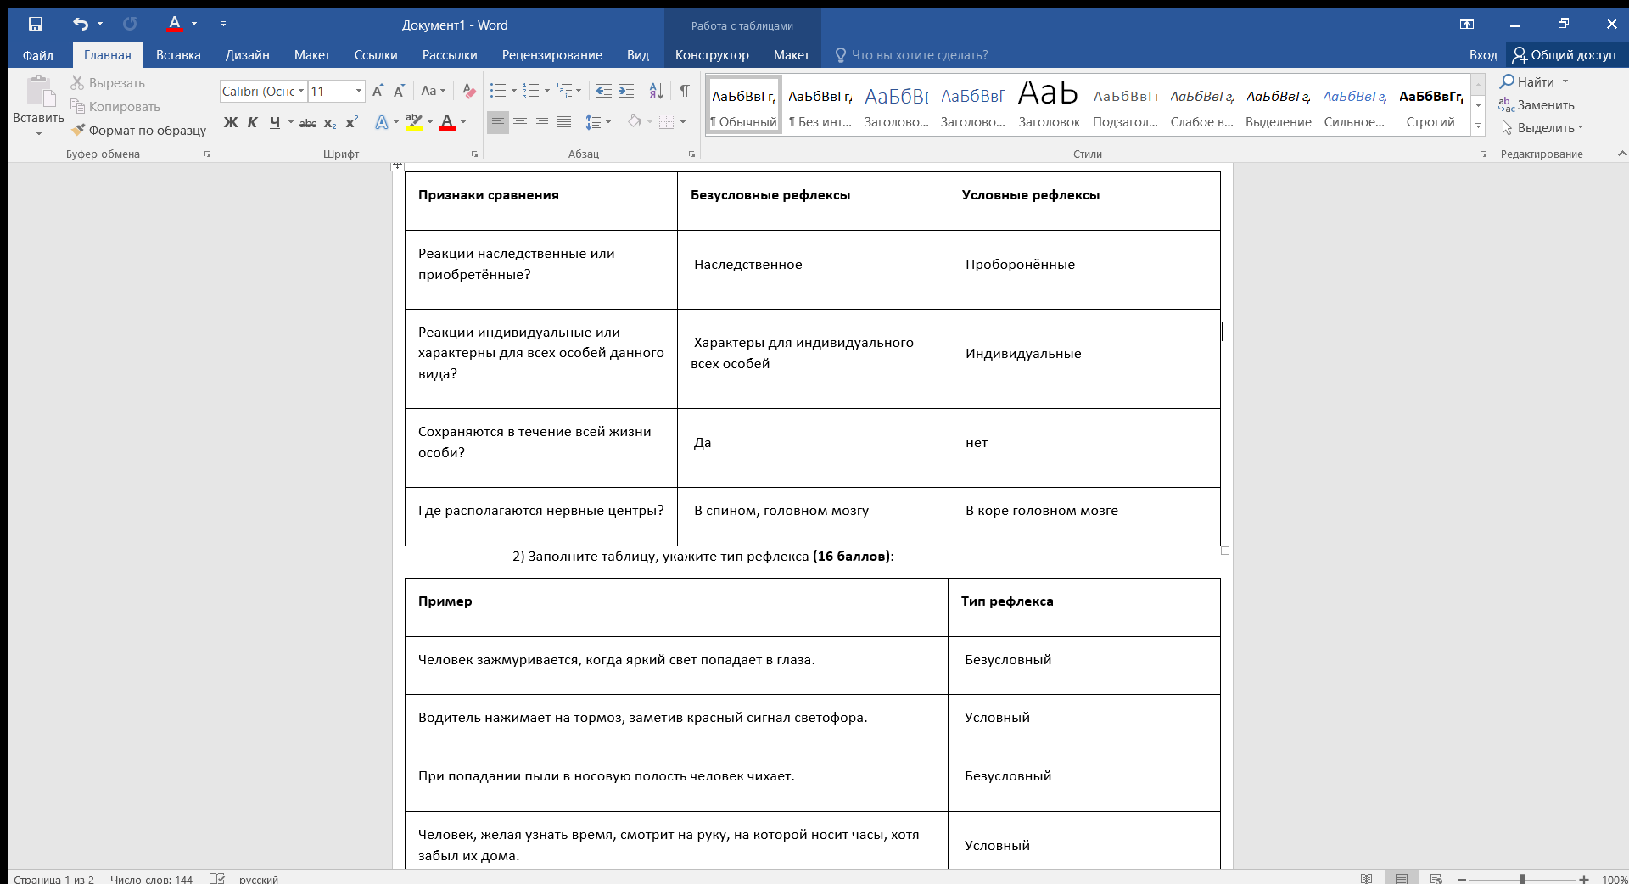1629x884 pixels.
Task: Click the Копировать button
Action: (x=115, y=107)
